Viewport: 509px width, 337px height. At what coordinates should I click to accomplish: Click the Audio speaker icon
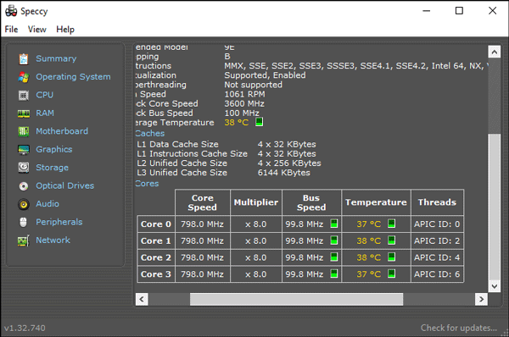[x=24, y=204]
